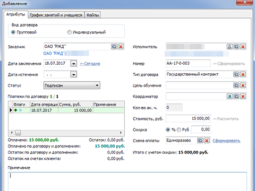Click the discount value field 0,00
Viewport: 255px width, 191px height.
(201, 129)
